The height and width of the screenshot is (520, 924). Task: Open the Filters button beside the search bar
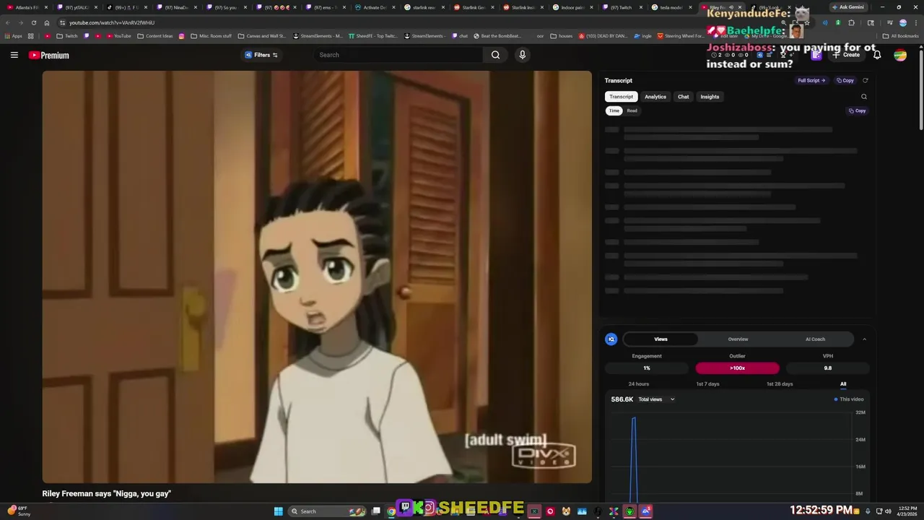pyautogui.click(x=261, y=55)
